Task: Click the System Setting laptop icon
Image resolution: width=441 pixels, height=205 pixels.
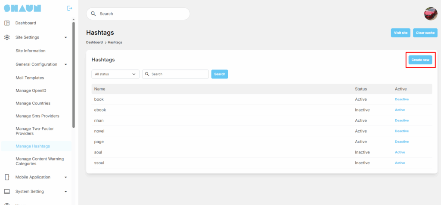Action: [x=7, y=192]
